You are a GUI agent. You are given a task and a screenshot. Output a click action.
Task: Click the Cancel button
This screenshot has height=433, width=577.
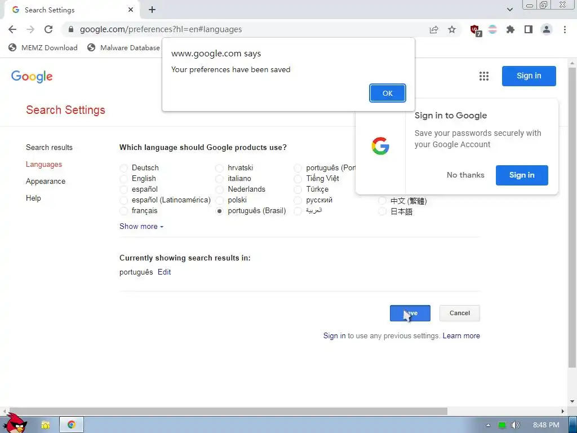(460, 313)
